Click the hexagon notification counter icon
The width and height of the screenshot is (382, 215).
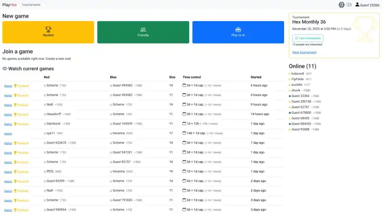pyautogui.click(x=341, y=5)
